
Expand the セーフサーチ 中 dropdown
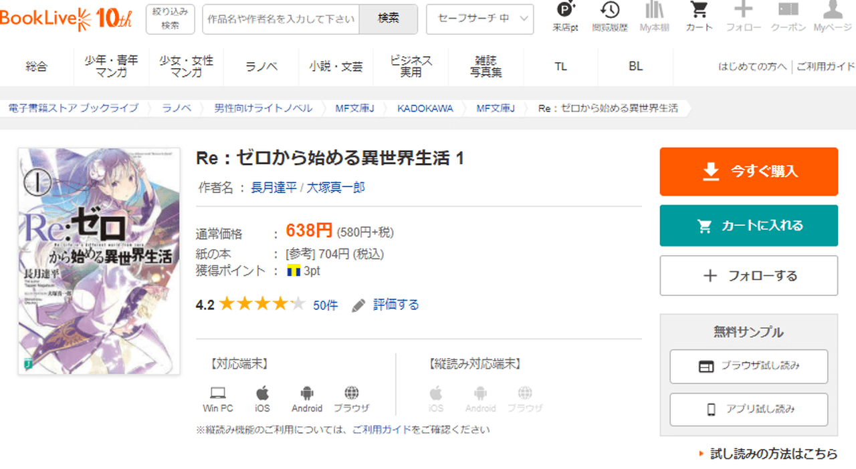479,19
